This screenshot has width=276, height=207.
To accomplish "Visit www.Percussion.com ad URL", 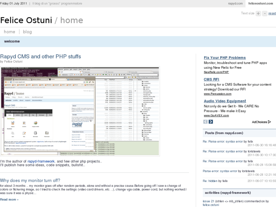I will tap(218, 94).
